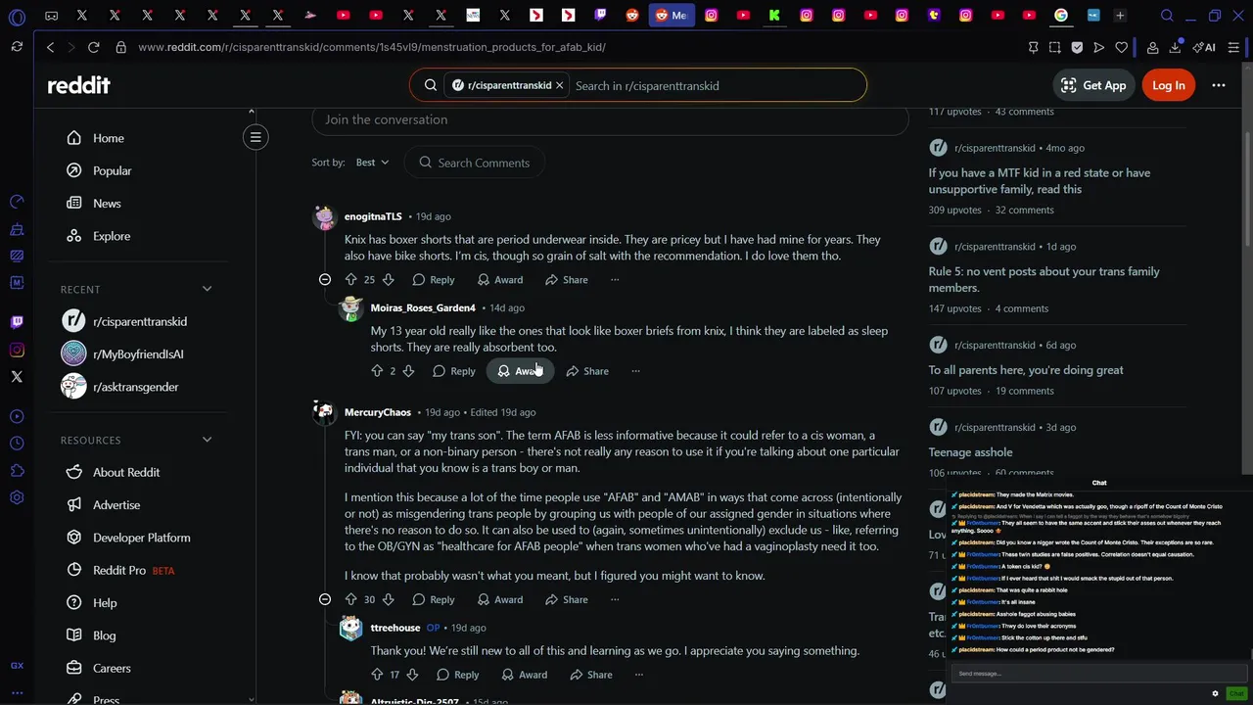Collapse the RESOURCES section chevron
The image size is (1253, 705).
click(207, 440)
